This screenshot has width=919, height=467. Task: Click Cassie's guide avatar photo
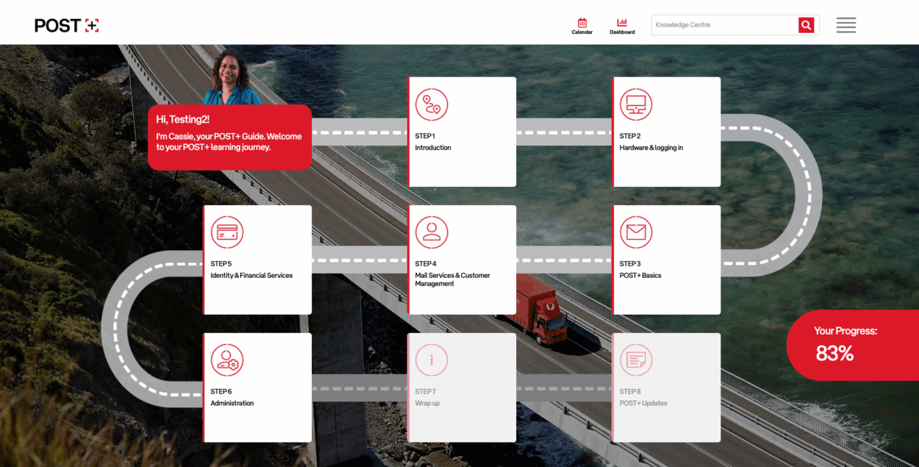coord(232,78)
